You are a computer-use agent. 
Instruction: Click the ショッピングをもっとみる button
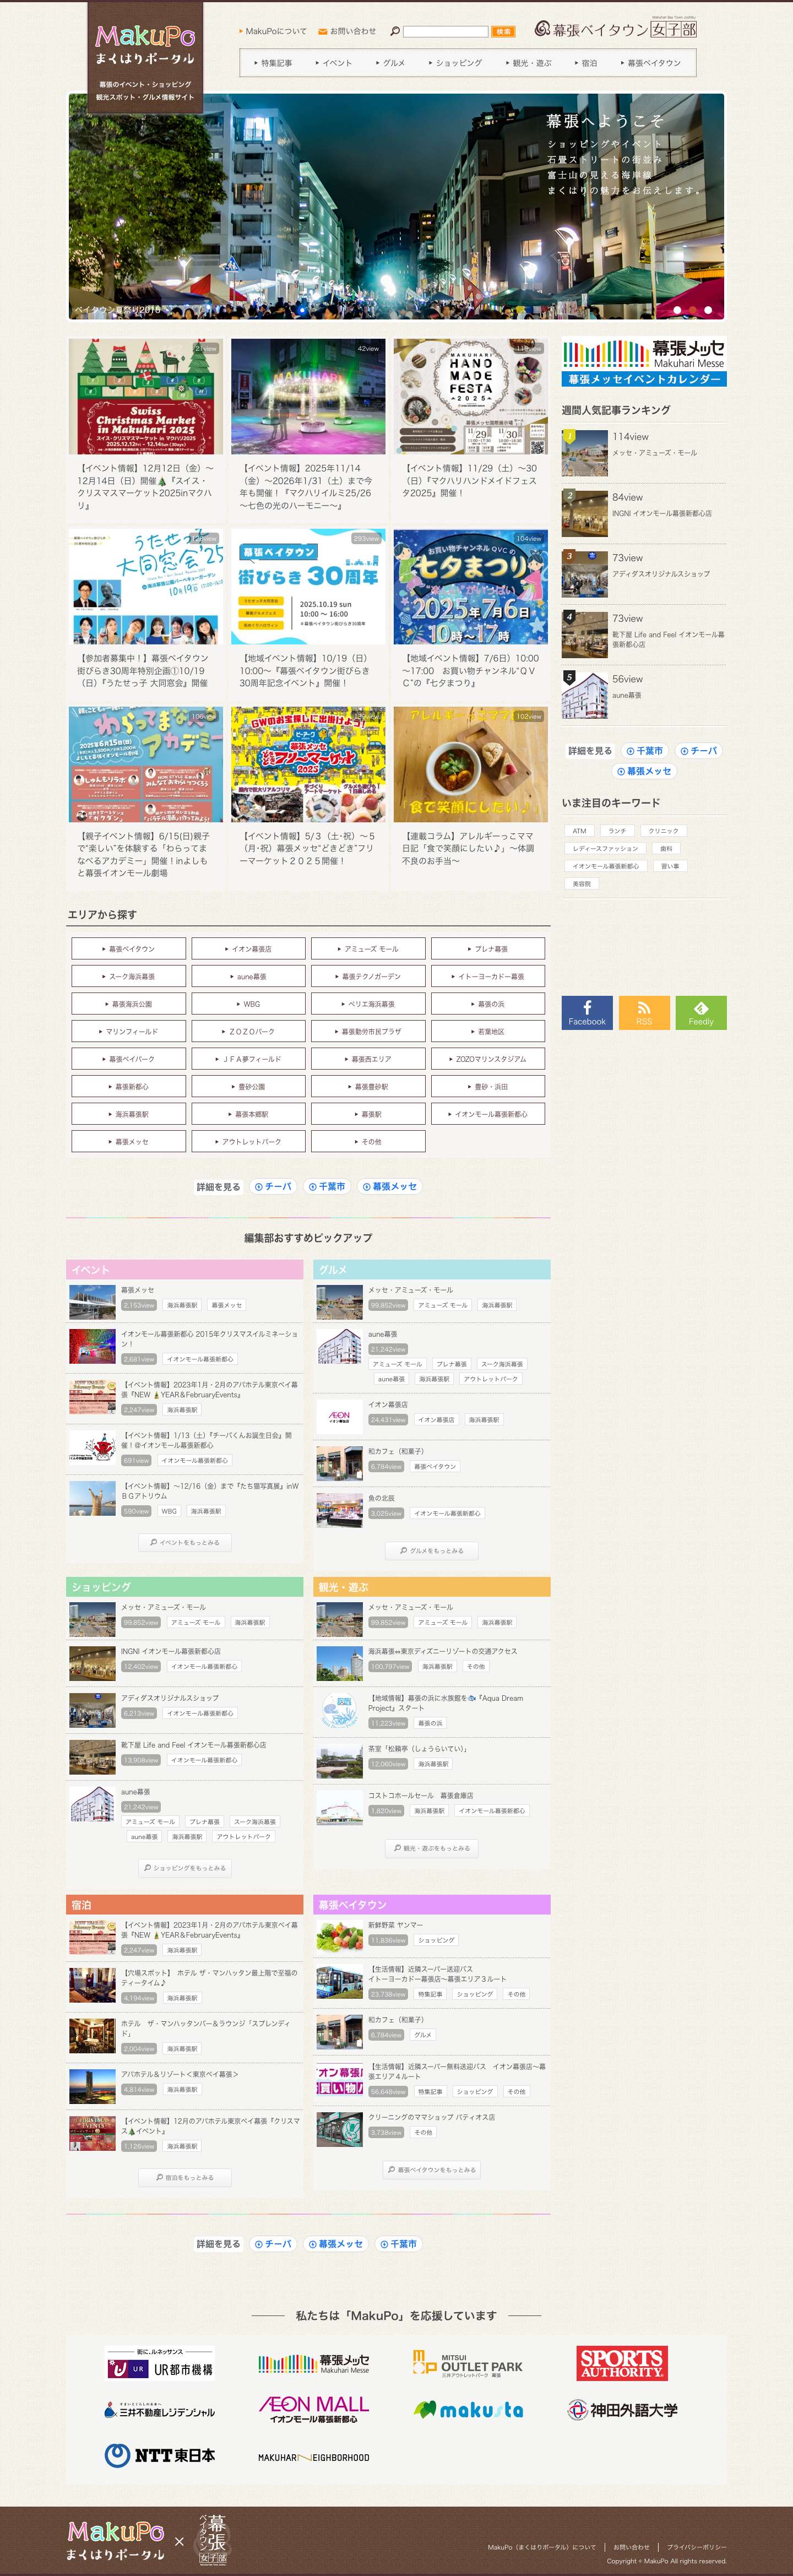(x=185, y=1867)
